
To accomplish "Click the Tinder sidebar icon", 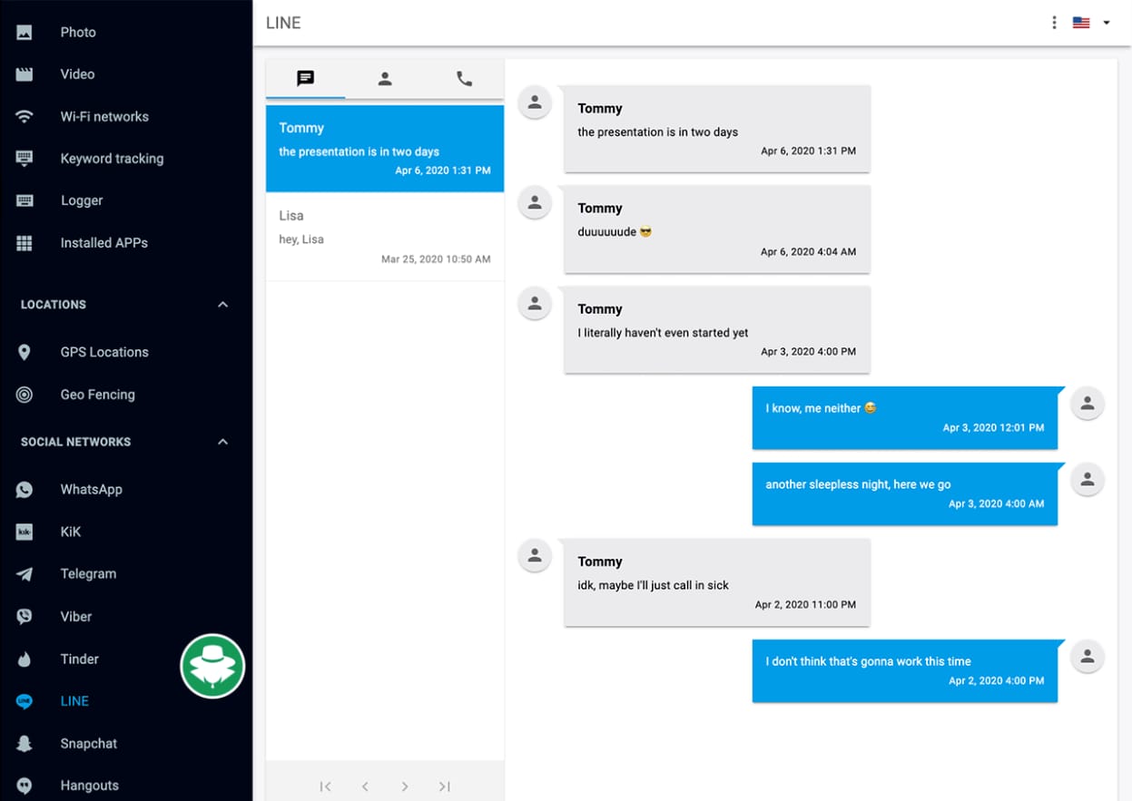I will 25,659.
